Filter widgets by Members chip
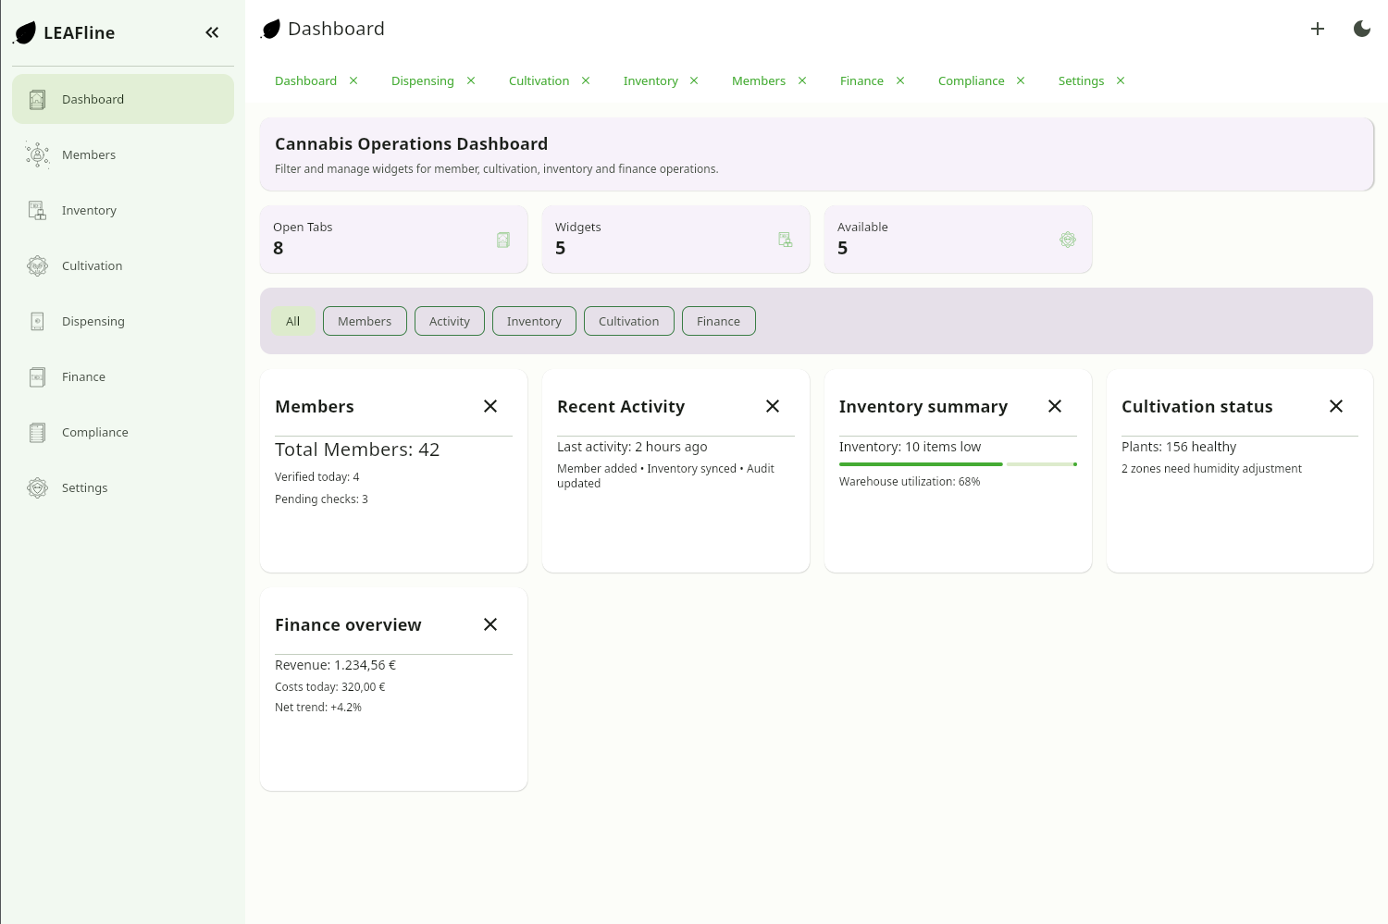 click(x=365, y=321)
